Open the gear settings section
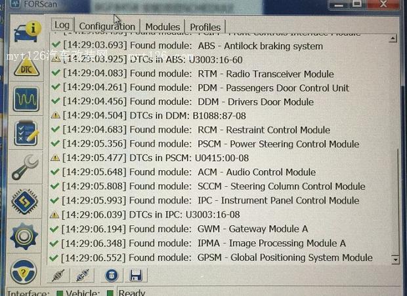This screenshot has height=296, width=407. (24, 236)
